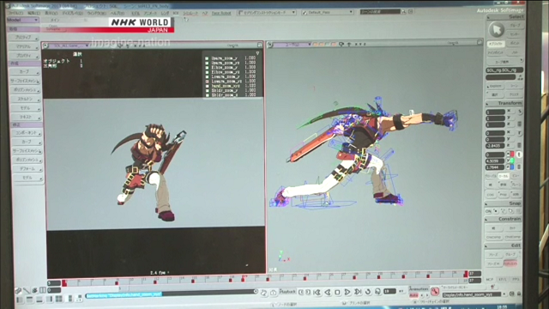Play animation forward

(347, 292)
